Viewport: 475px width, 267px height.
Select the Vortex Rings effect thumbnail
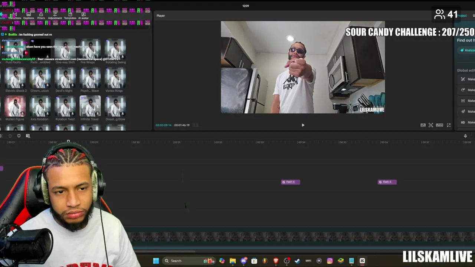(x=115, y=78)
